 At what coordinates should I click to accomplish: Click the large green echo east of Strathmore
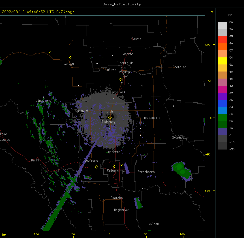tap(182, 171)
